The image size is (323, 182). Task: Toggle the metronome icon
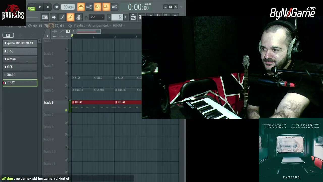tap(81, 7)
